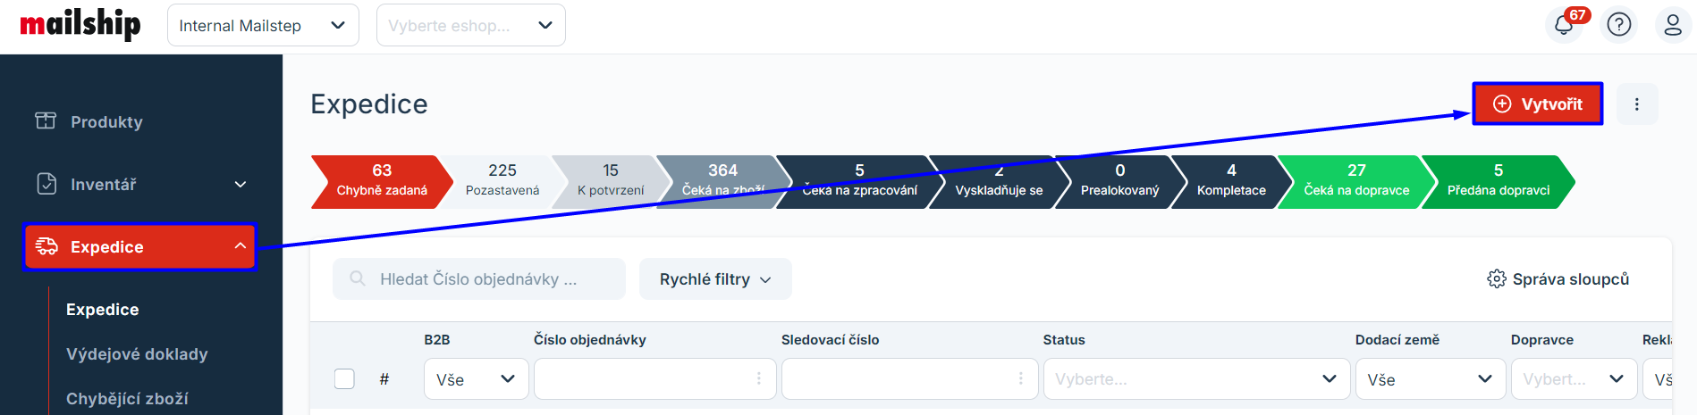Screen dimensions: 1697x415
Task: Expand the Rychlé filtry dropdown
Action: tap(715, 279)
